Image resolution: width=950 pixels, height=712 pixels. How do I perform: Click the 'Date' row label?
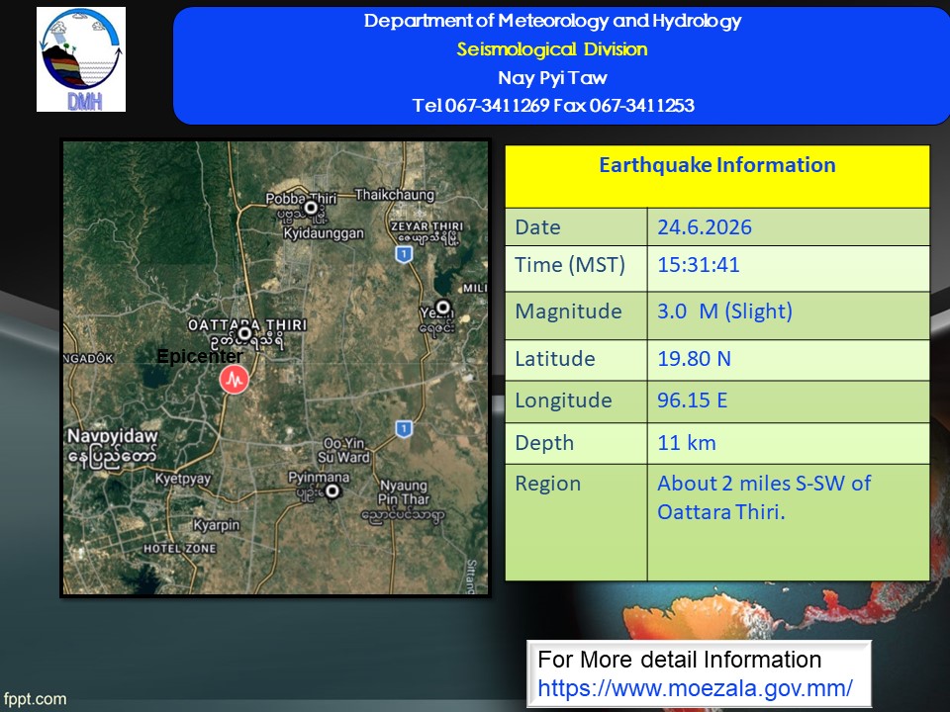(x=537, y=227)
